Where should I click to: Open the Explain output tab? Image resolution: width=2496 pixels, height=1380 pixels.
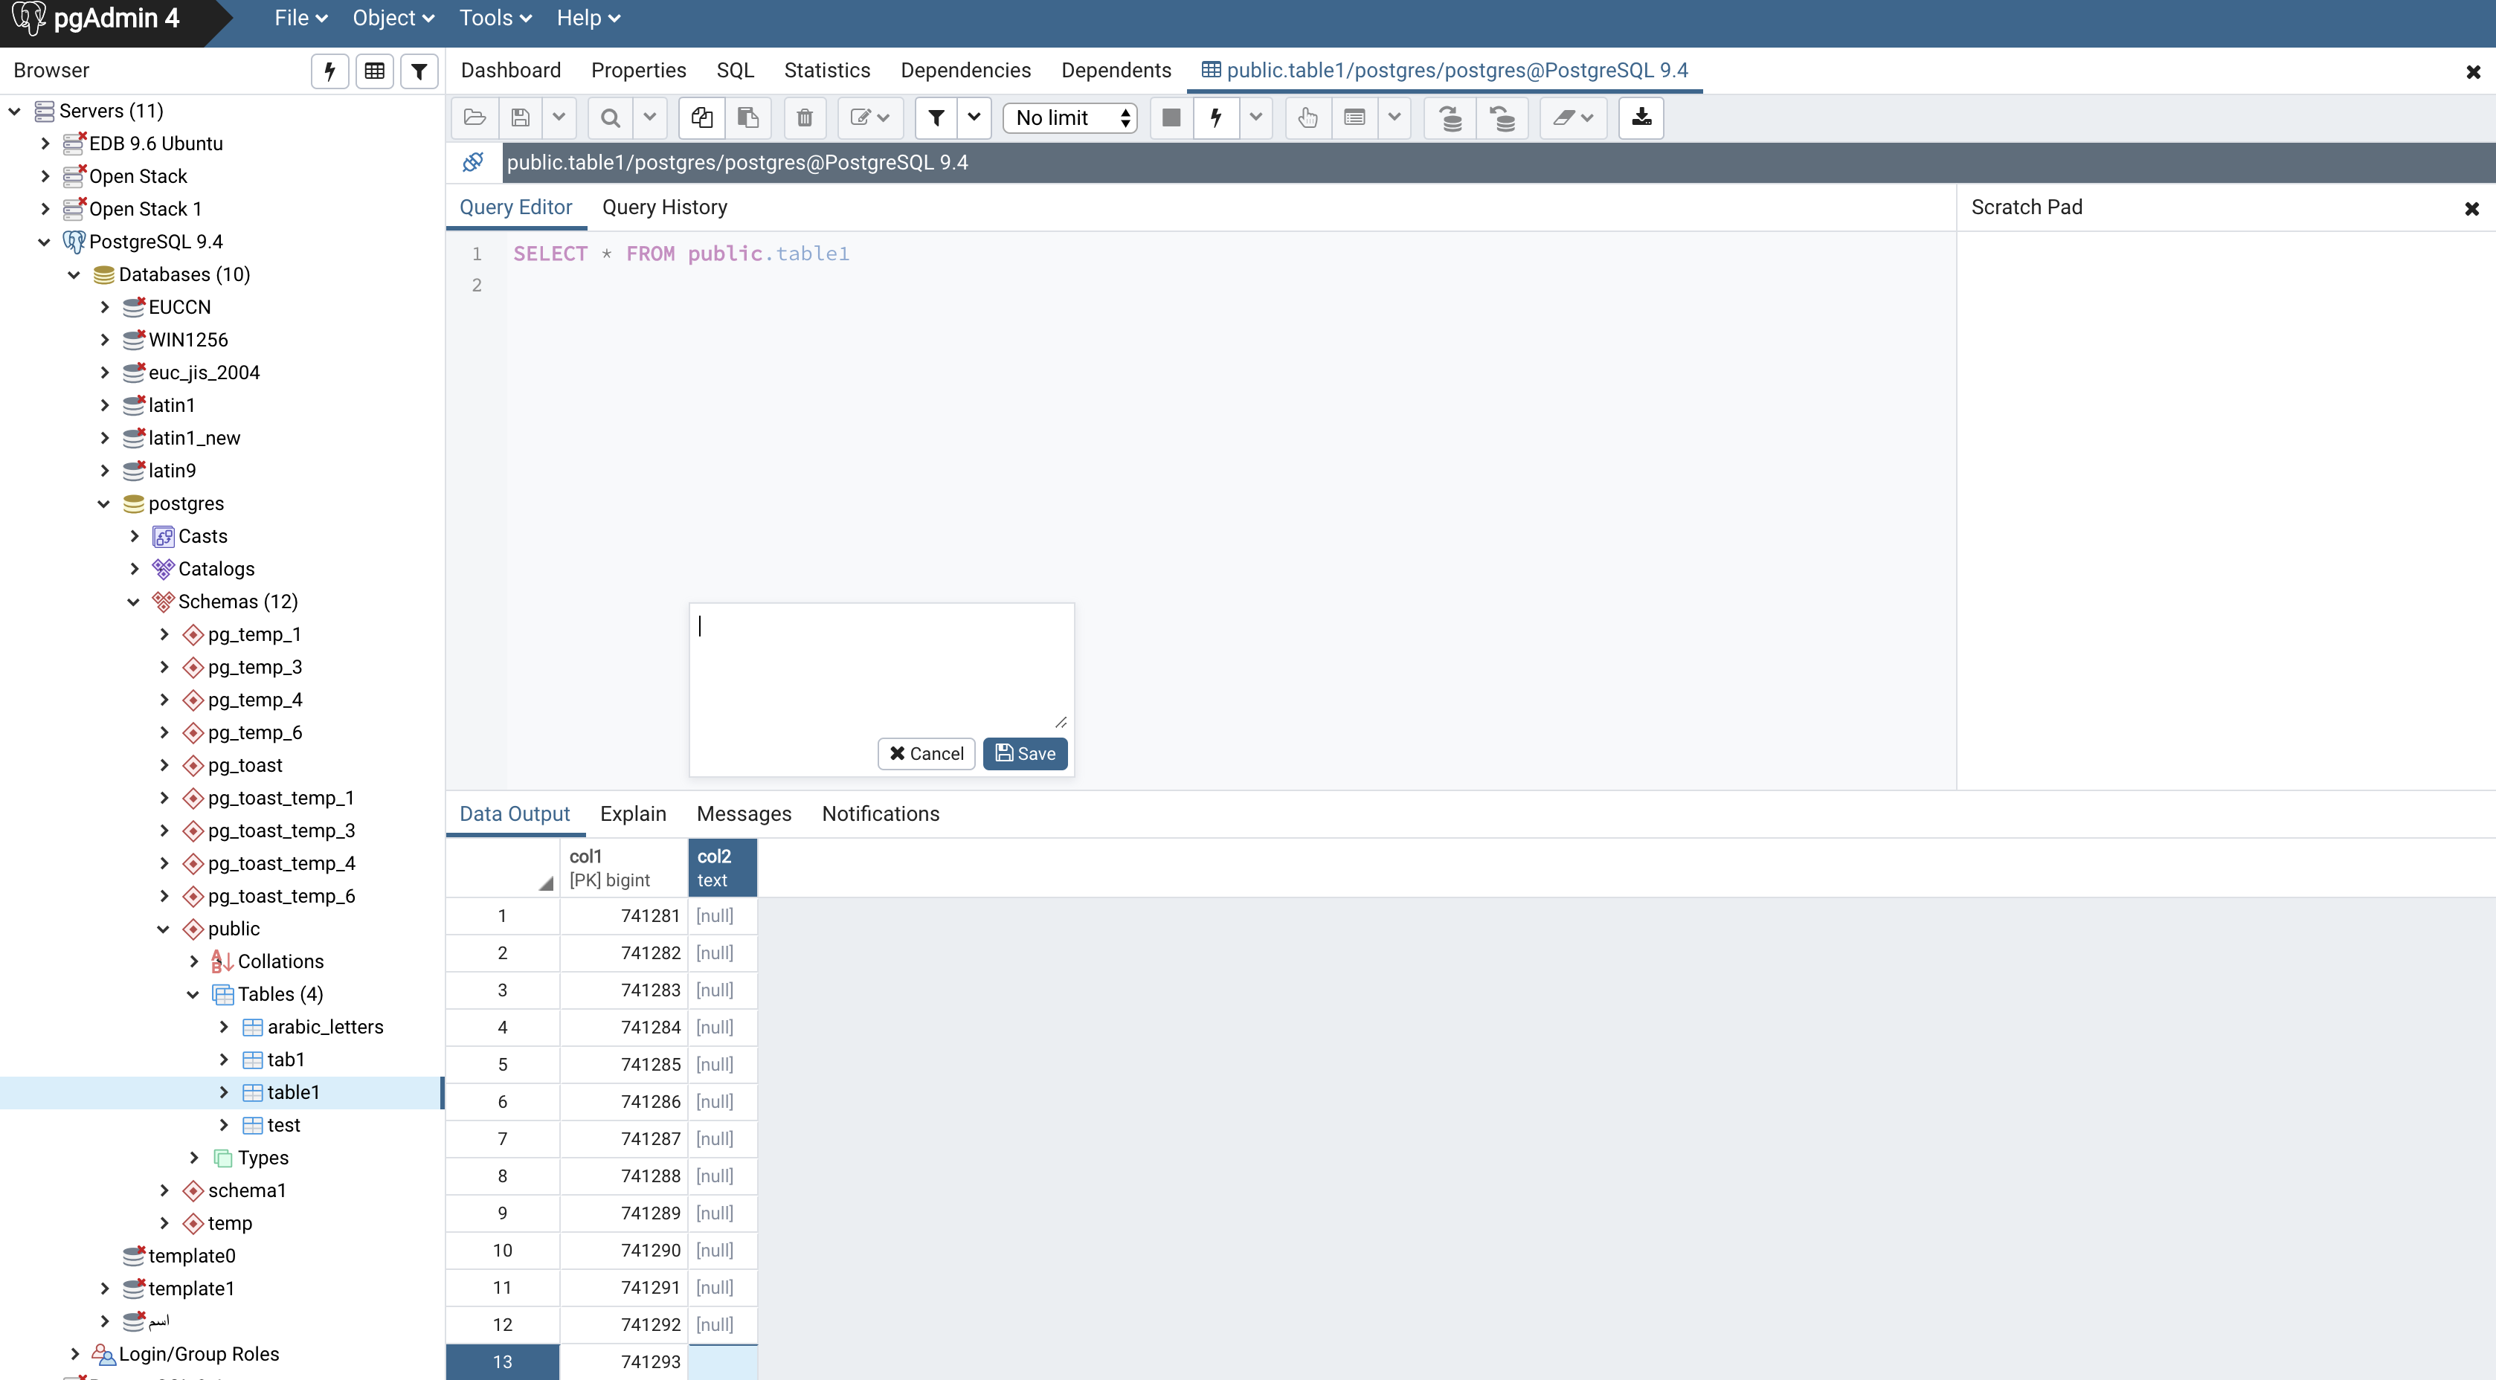tap(633, 814)
